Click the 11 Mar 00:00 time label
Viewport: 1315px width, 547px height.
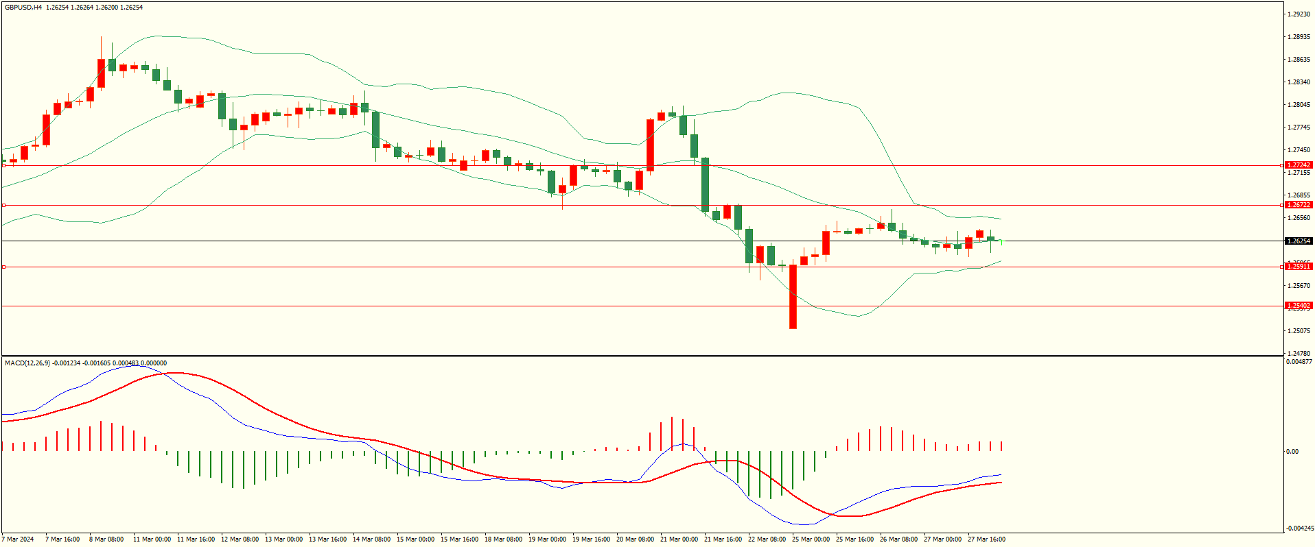click(x=152, y=539)
